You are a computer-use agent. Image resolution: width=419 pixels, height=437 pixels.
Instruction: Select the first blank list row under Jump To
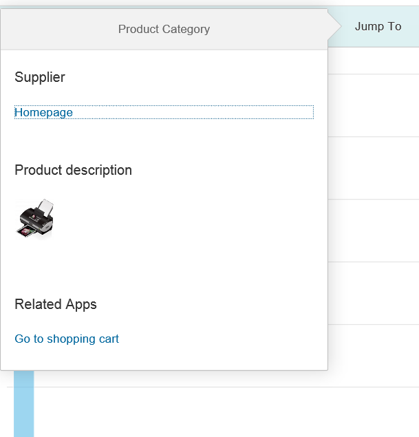tap(373, 61)
